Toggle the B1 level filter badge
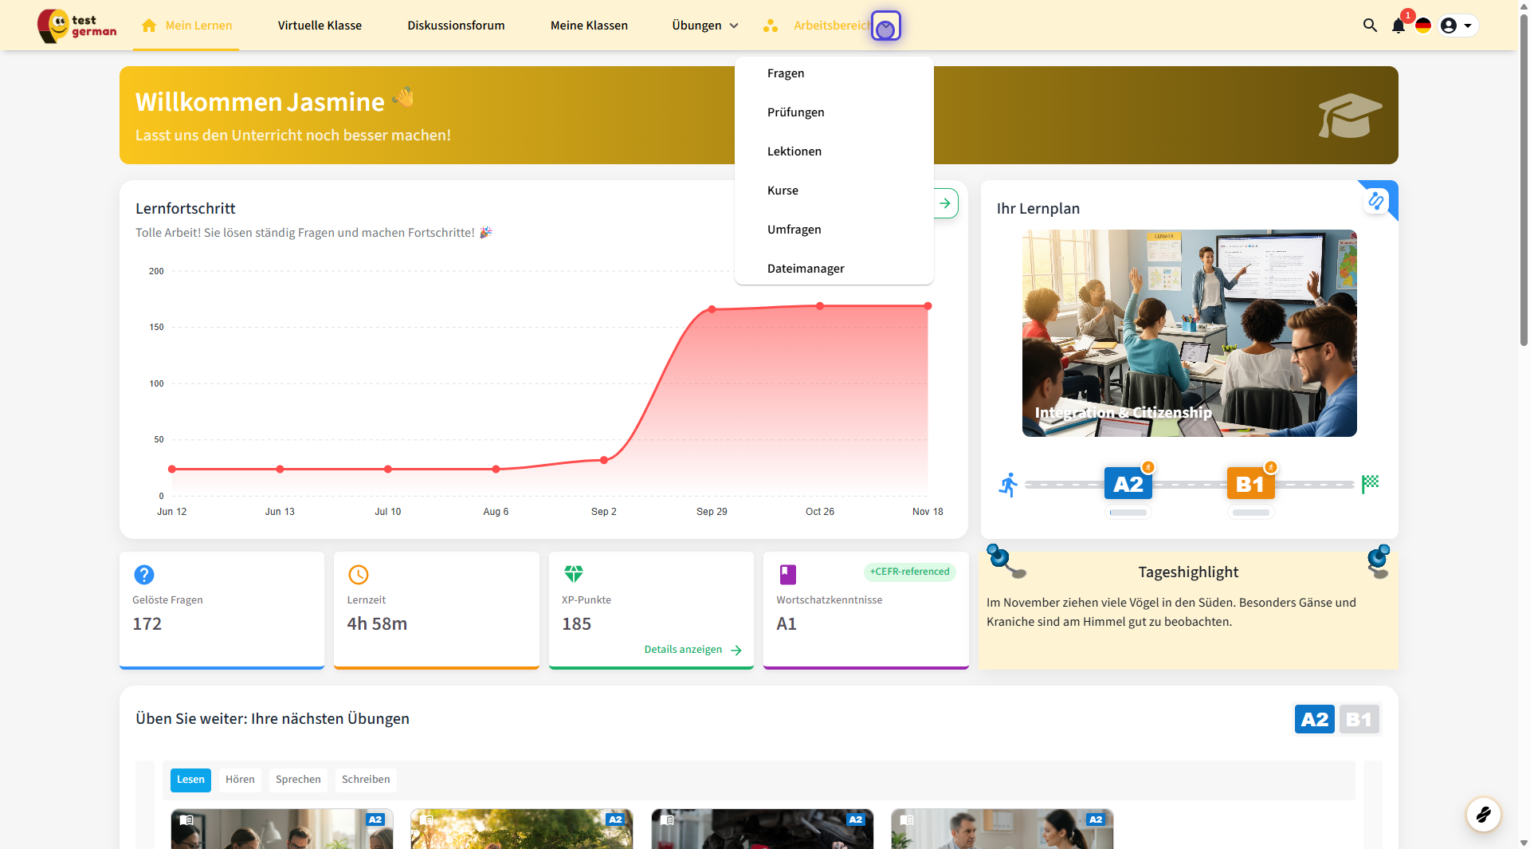1530x849 pixels. tap(1359, 720)
